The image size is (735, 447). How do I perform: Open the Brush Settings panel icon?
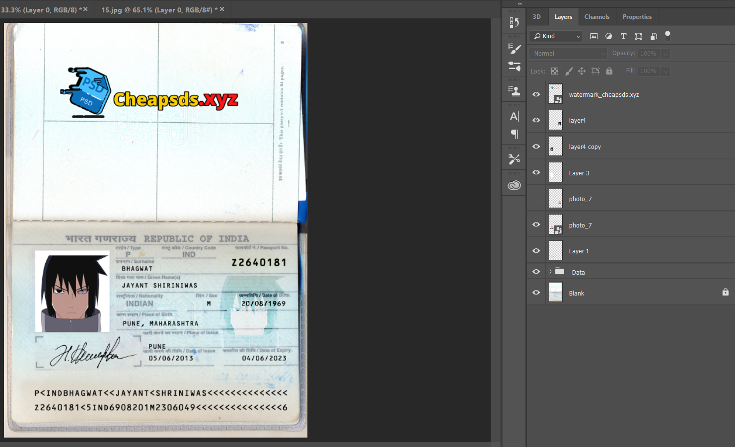click(514, 49)
